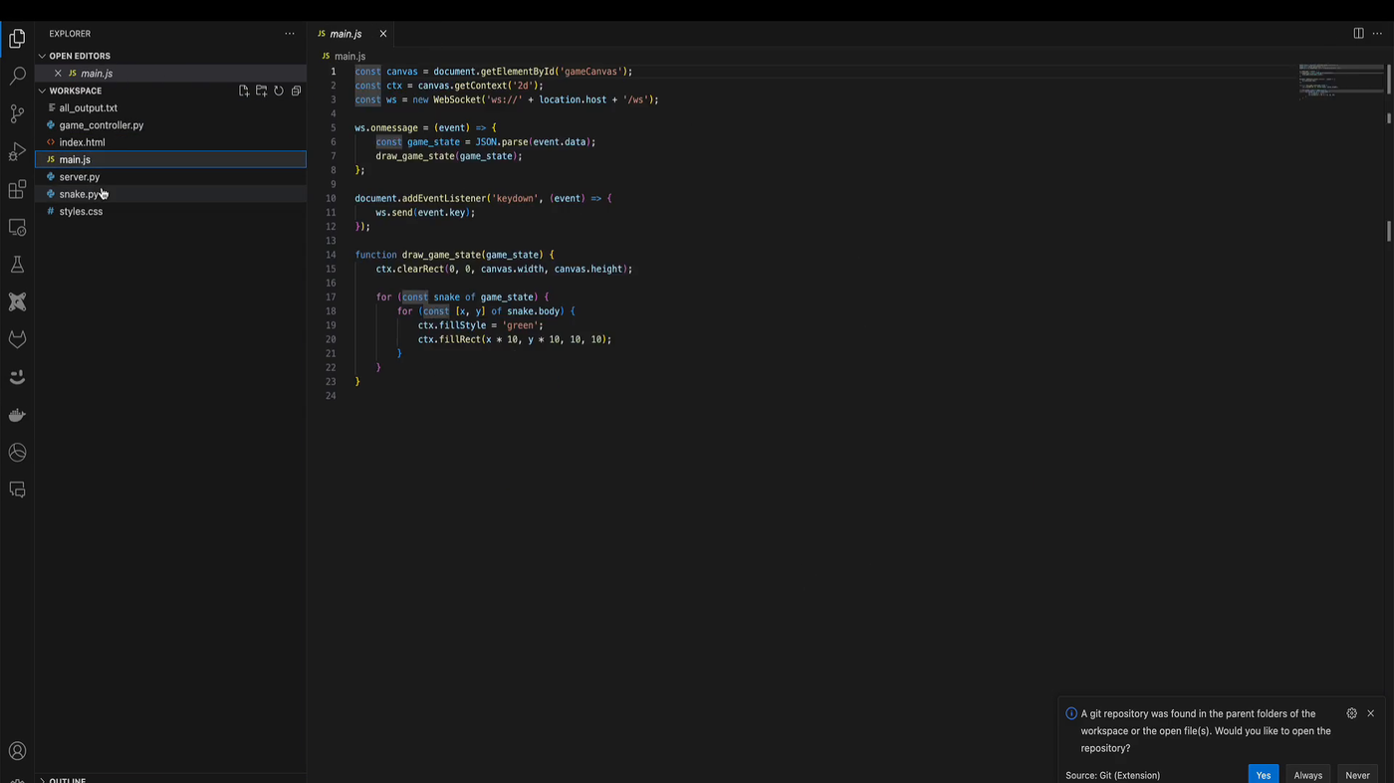Open the Run and Debug view
This screenshot has width=1394, height=783.
17,151
